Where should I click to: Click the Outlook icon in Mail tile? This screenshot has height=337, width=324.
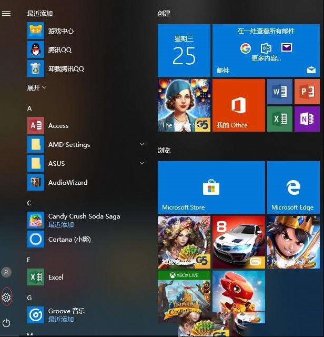tap(266, 48)
